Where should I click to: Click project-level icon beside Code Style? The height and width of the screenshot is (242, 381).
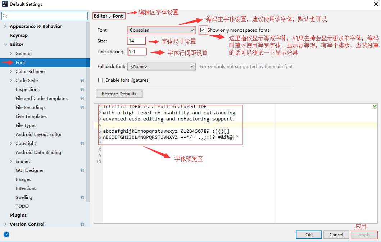click(82, 81)
